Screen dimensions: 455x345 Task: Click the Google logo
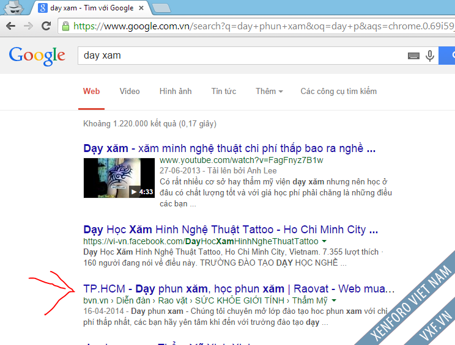(37, 56)
